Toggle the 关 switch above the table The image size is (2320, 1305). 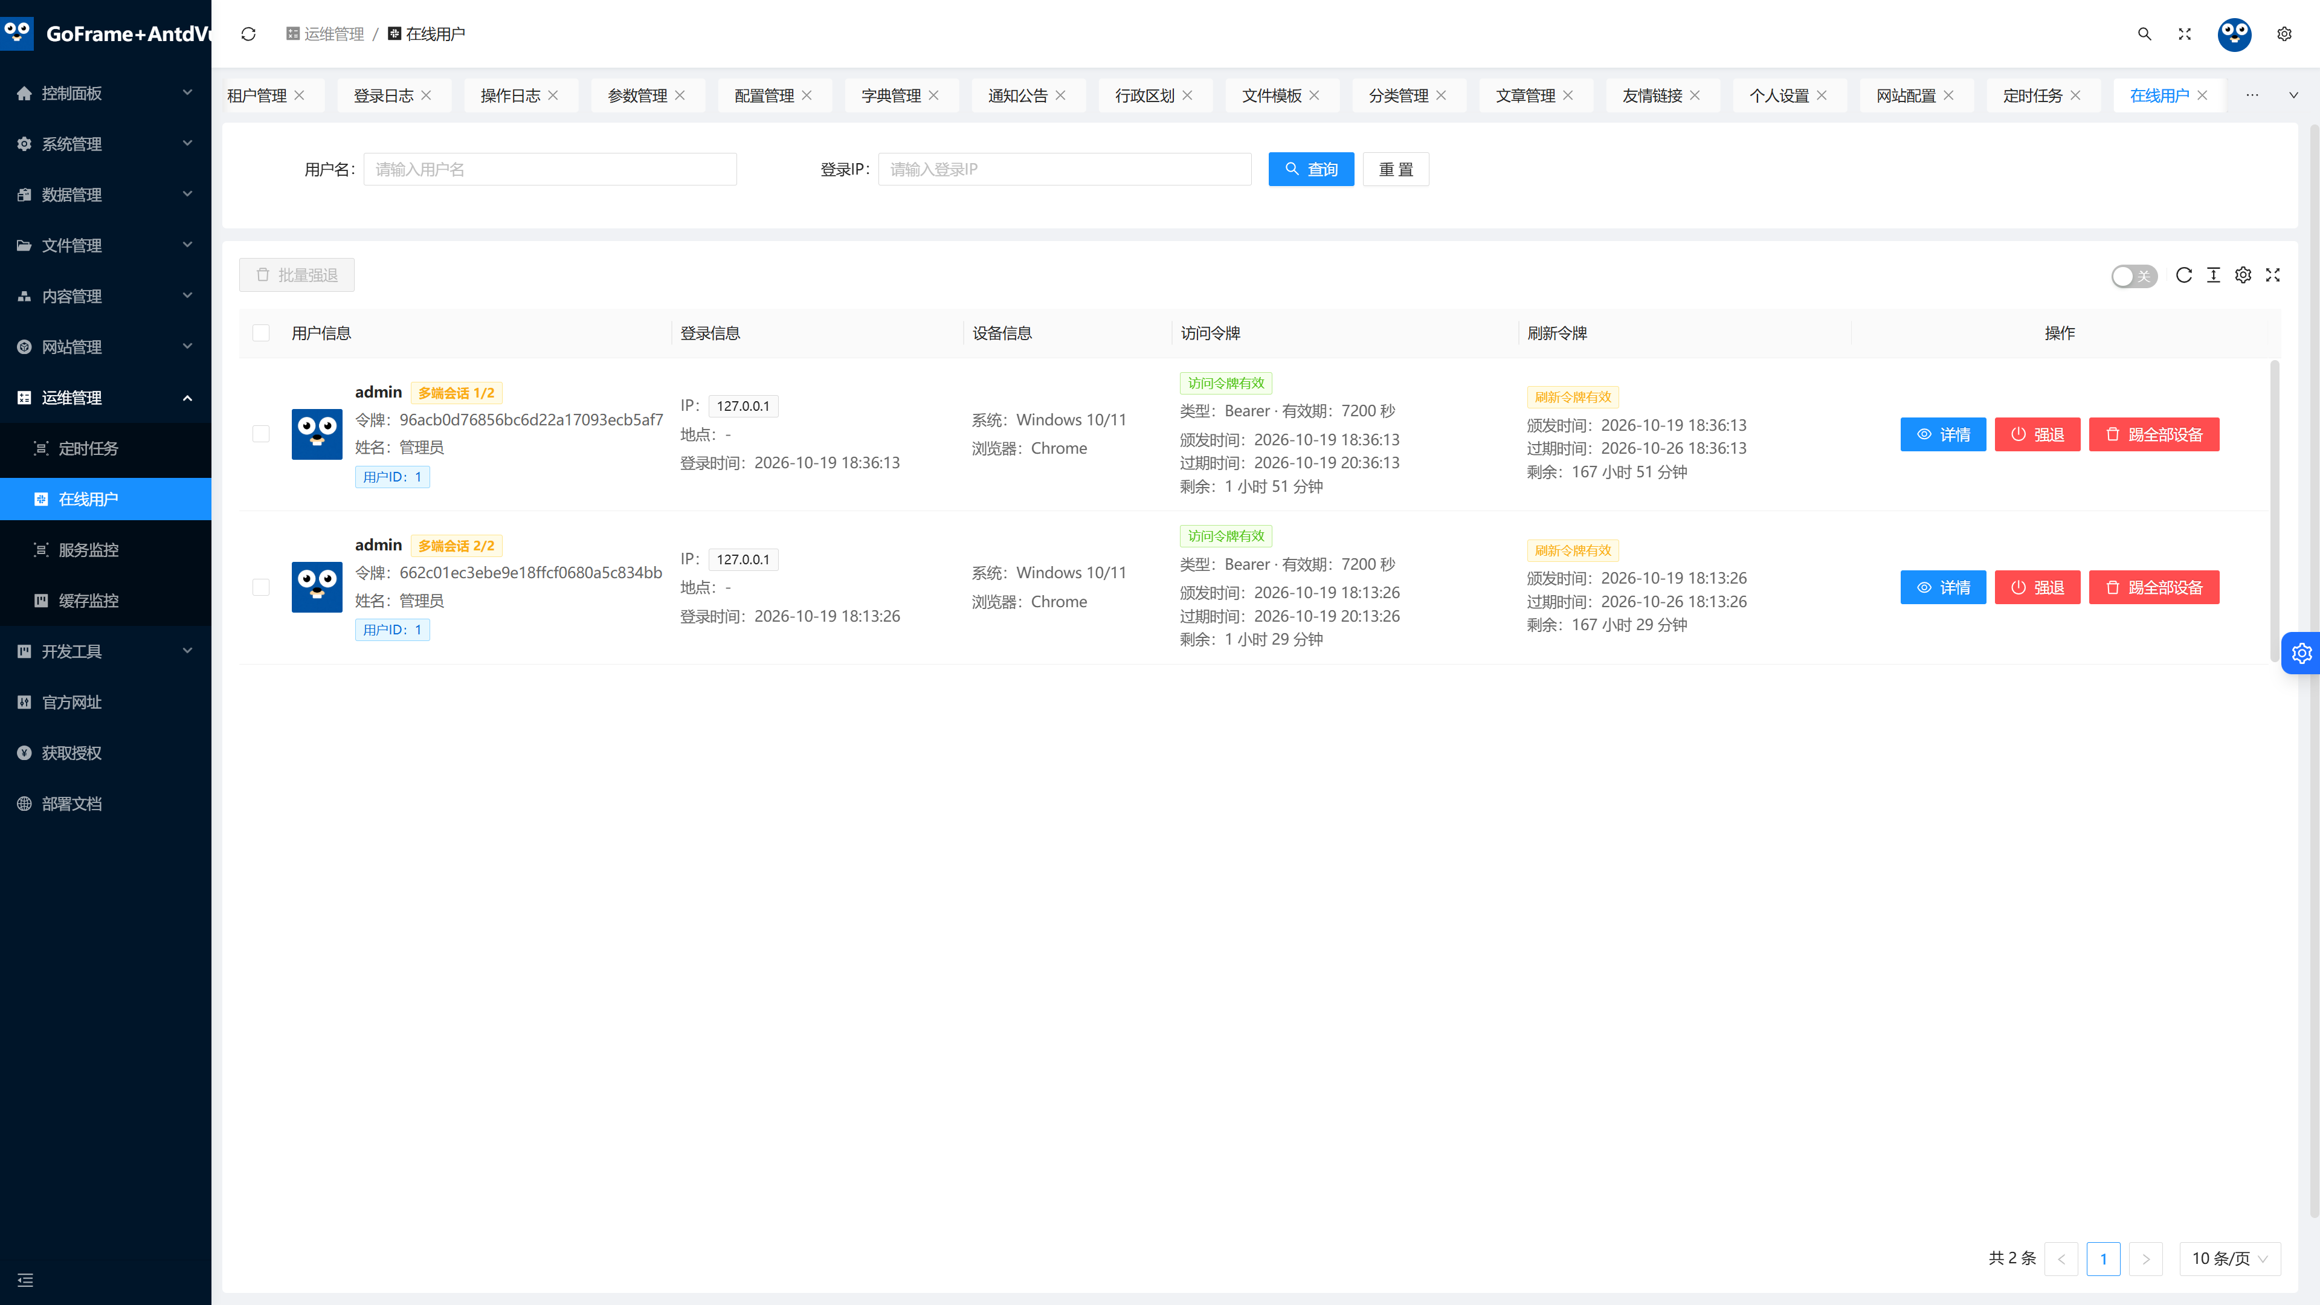click(x=2133, y=277)
